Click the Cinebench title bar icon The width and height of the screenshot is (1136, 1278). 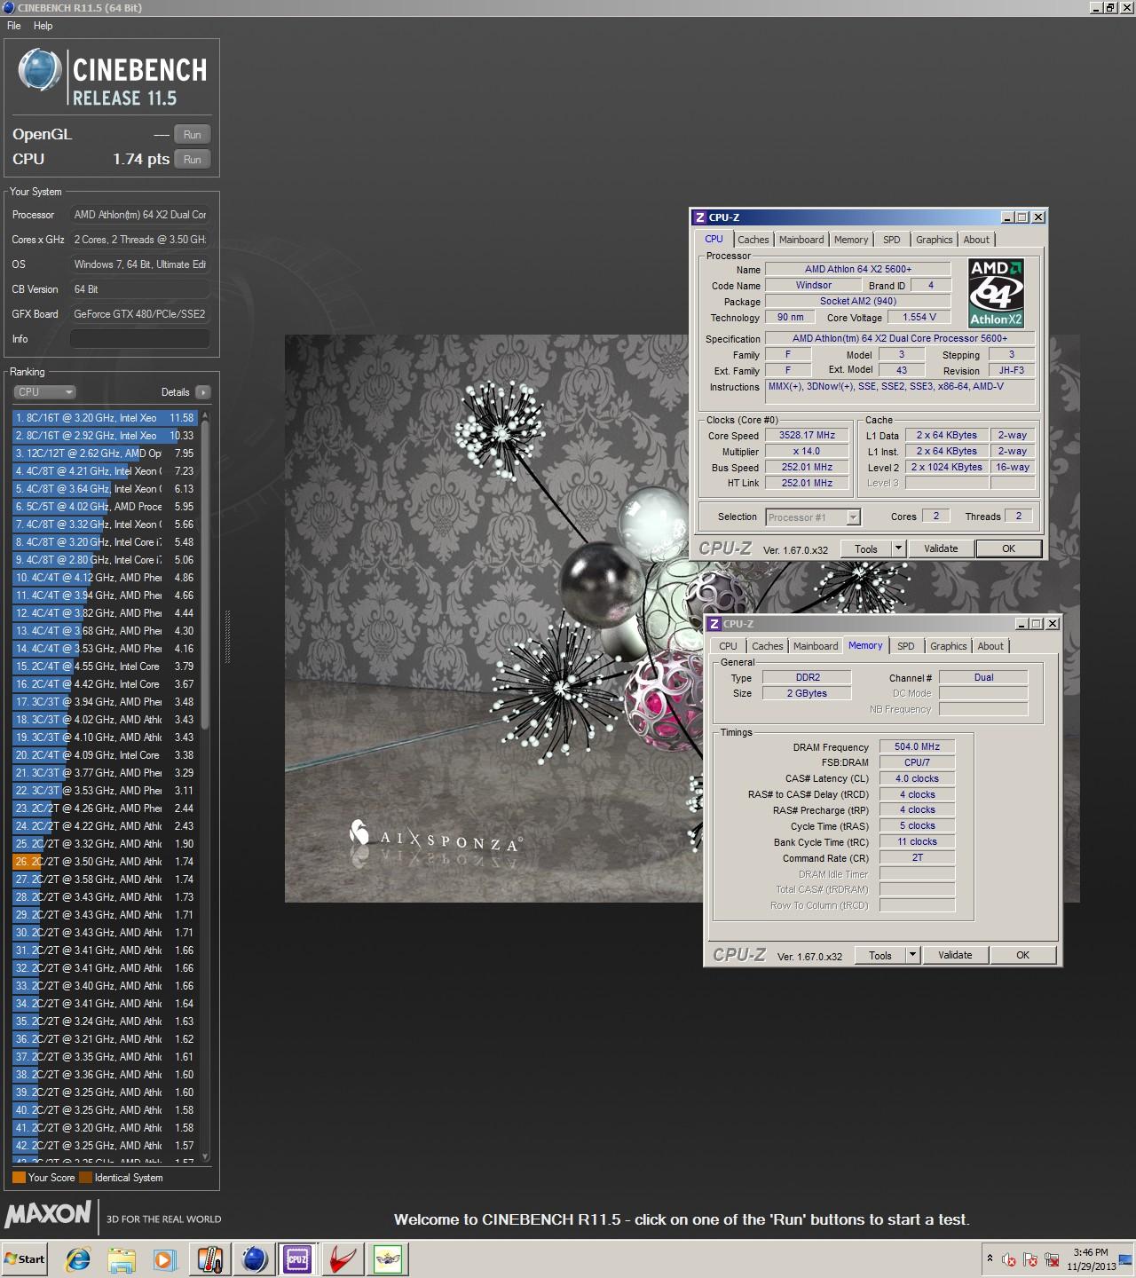[9, 8]
